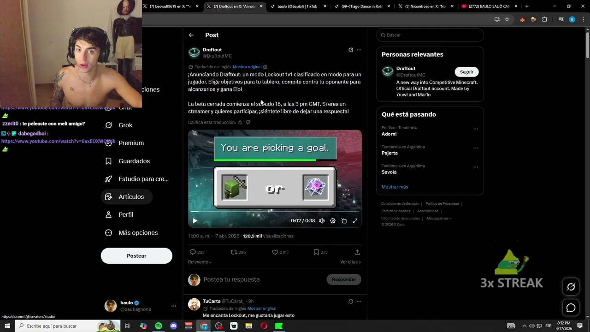Click the Responder button

coord(344,279)
